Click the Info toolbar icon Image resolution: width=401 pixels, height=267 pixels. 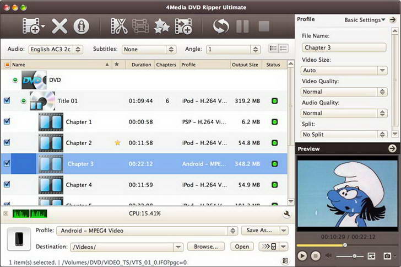coord(82,26)
